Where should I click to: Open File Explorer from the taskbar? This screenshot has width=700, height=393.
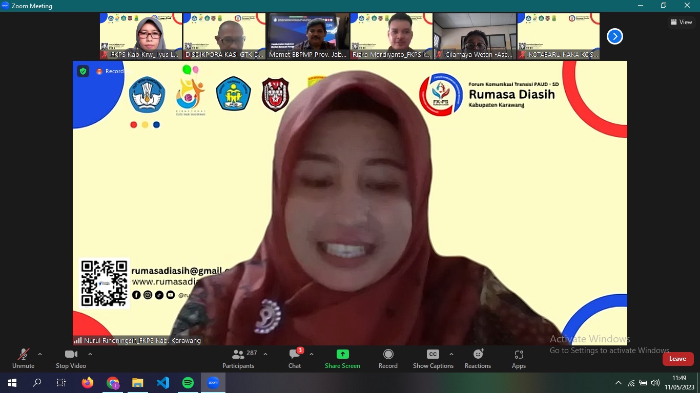point(138,383)
